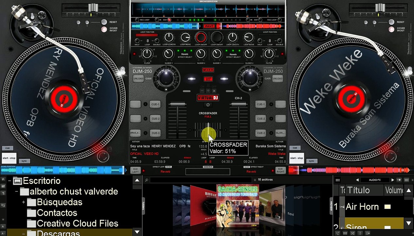Select the Creative Cloud Files folder
This screenshot has height=236, width=414.
[78, 224]
